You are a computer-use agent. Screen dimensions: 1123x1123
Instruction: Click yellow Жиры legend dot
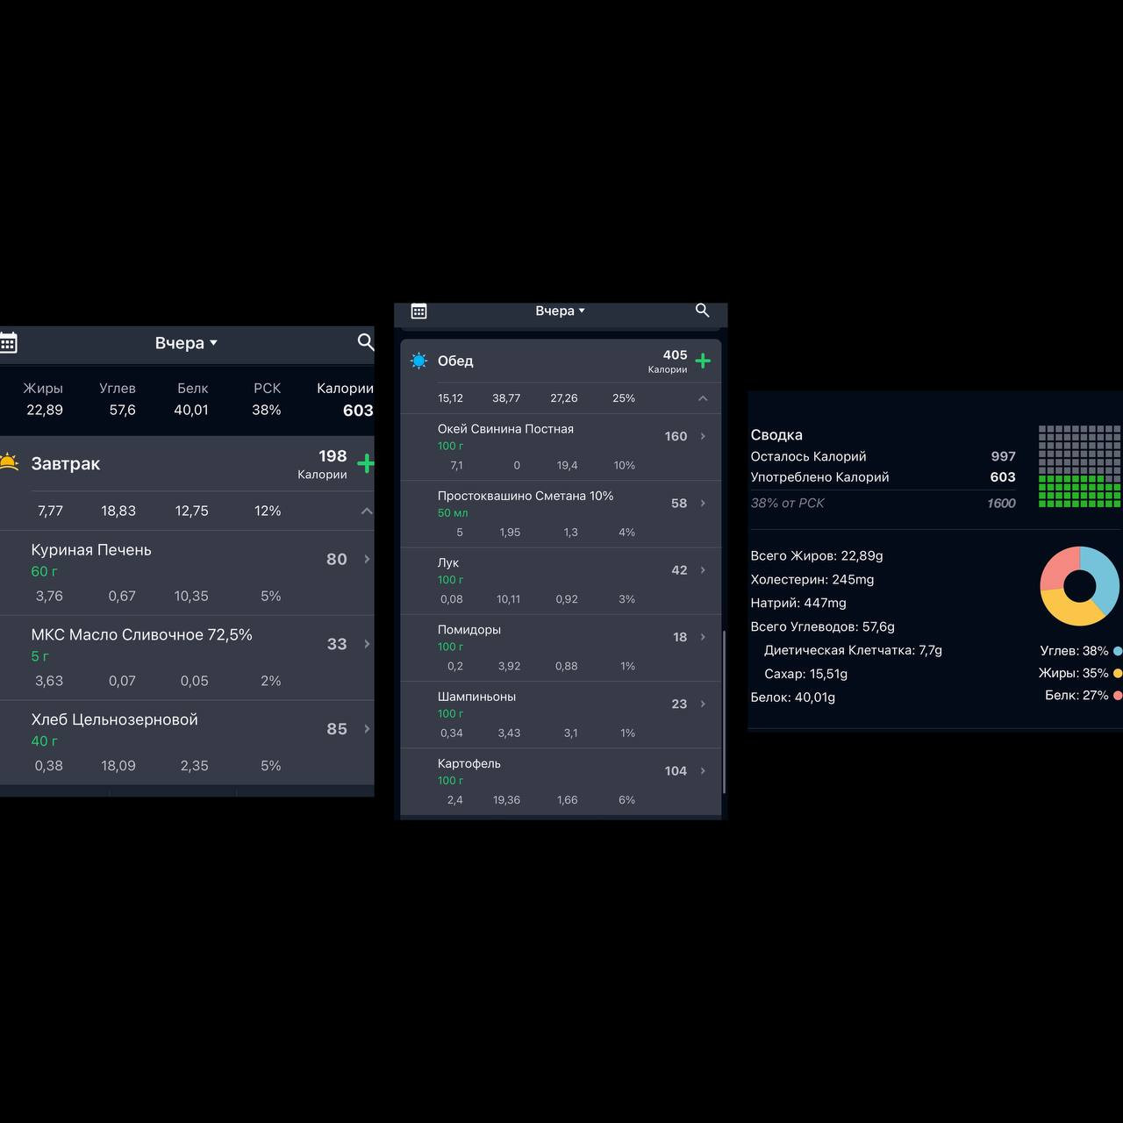tap(1118, 673)
